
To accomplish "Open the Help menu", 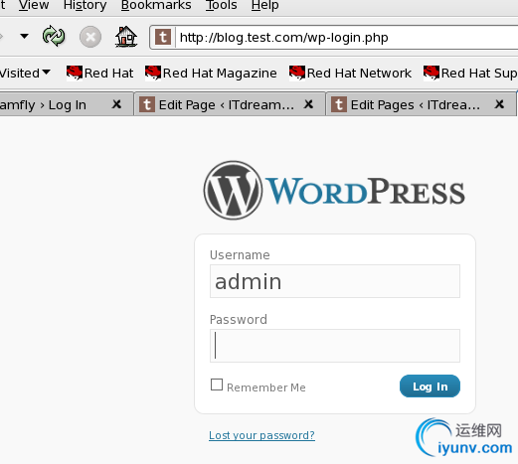I will click(264, 5).
